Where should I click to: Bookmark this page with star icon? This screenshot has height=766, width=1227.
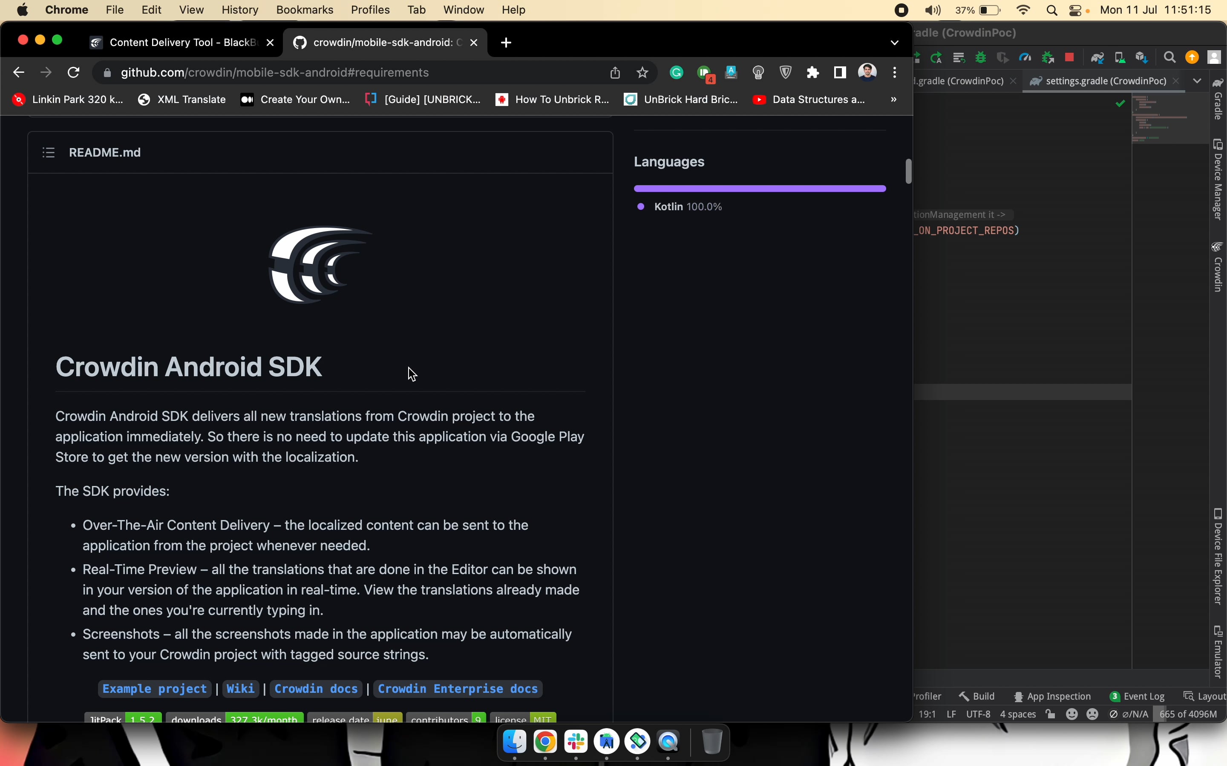point(642,73)
